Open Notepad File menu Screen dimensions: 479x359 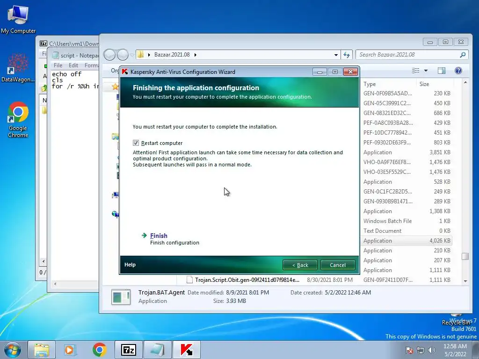[x=58, y=65]
